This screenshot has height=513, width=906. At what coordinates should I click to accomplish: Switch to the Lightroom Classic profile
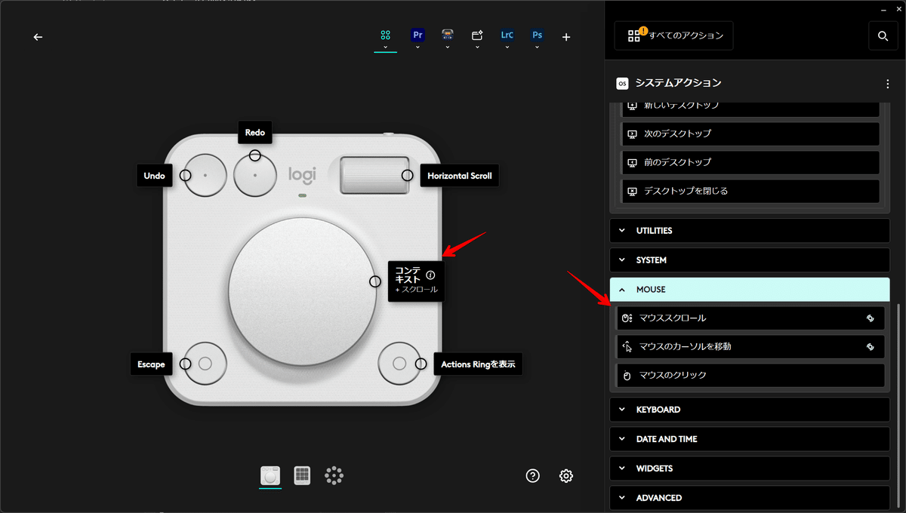point(507,35)
